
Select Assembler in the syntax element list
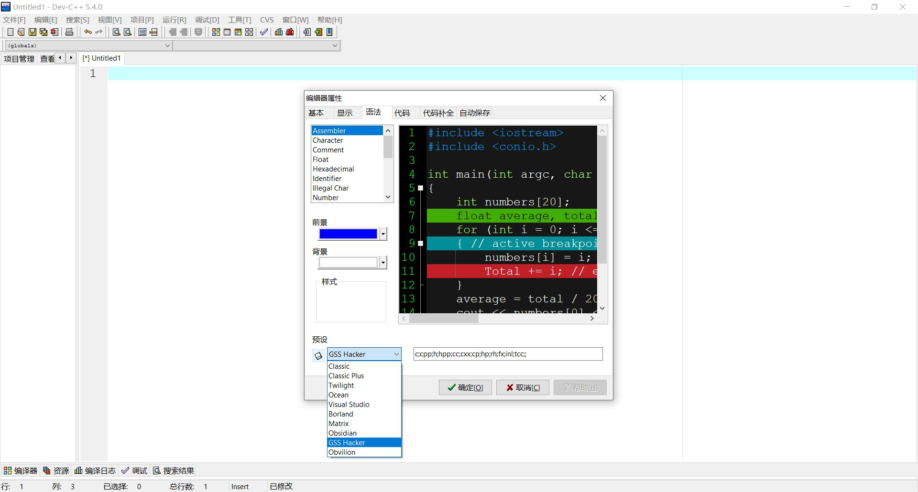coord(329,130)
